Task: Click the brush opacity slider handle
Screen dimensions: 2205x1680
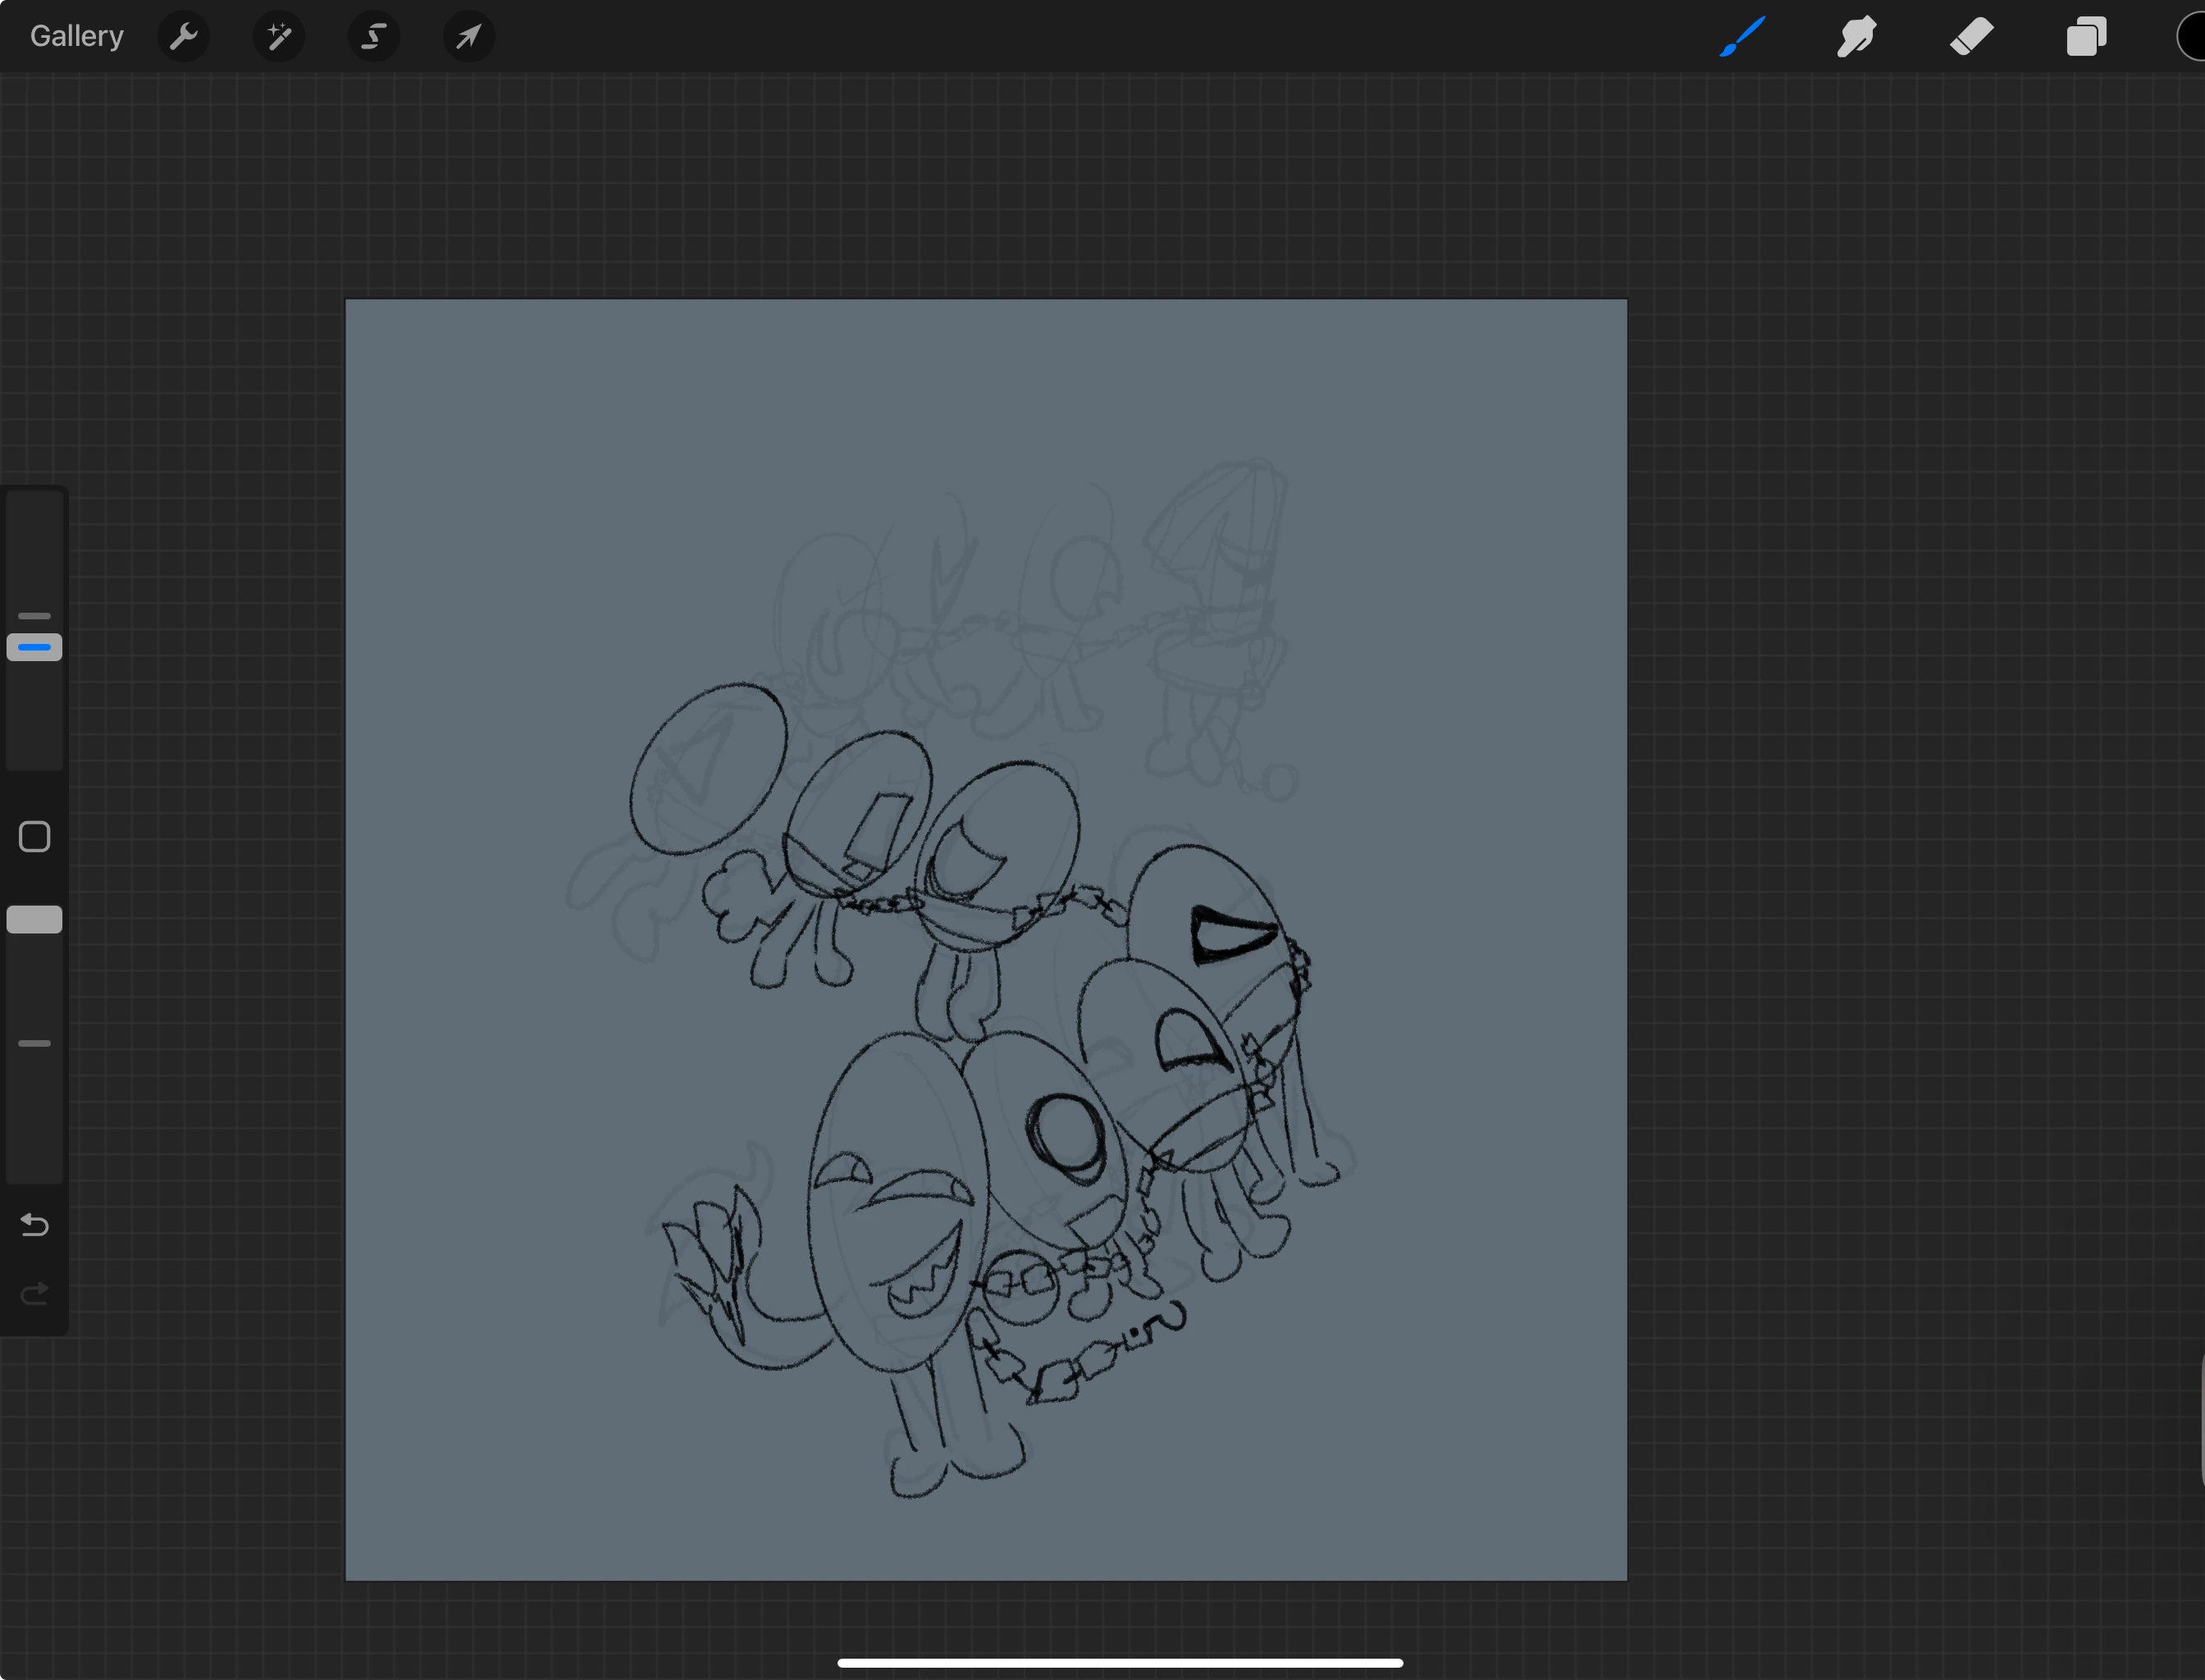Action: point(34,919)
